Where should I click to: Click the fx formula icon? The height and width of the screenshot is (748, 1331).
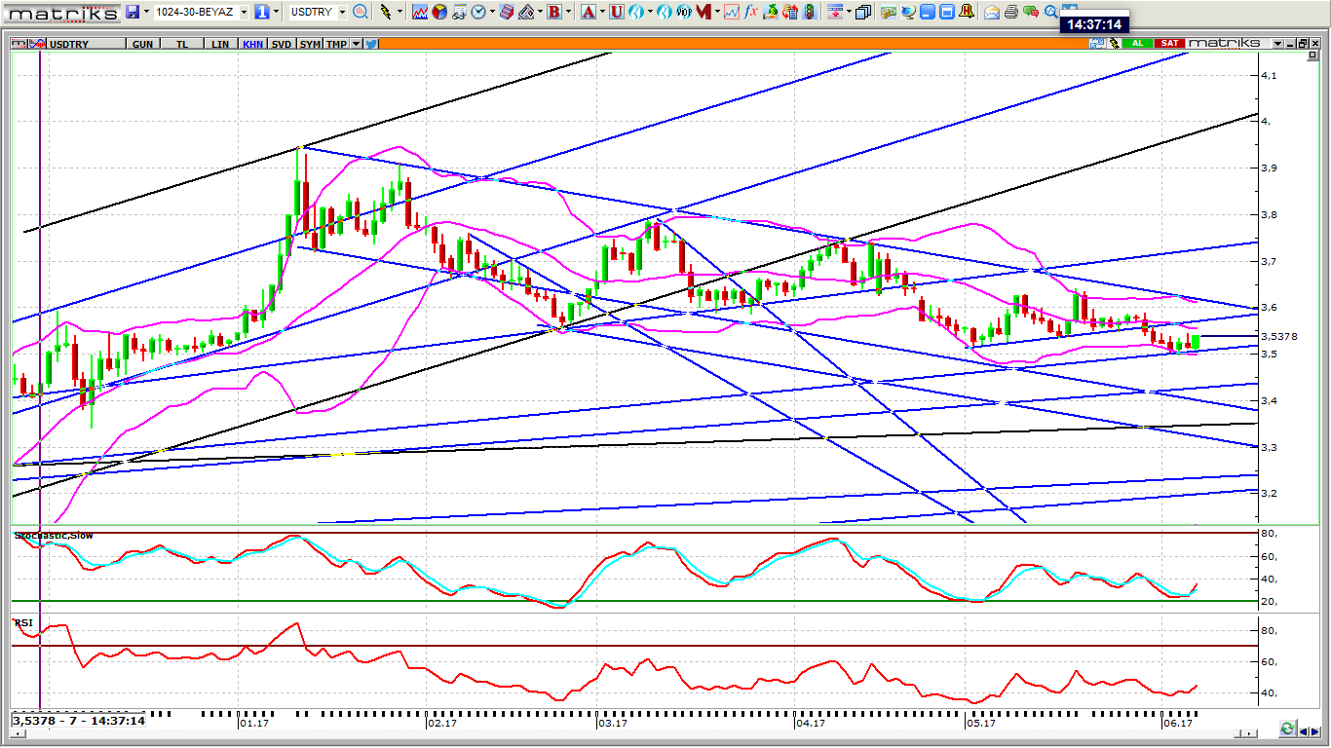tap(751, 12)
